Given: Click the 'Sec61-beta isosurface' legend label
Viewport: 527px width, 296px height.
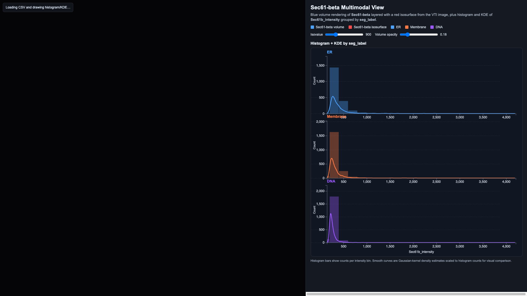Looking at the screenshot, I should click(370, 27).
